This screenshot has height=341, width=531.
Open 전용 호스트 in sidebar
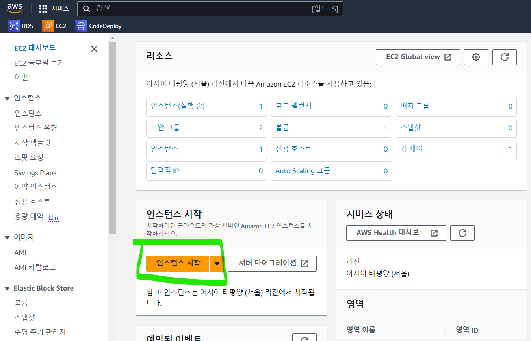pyautogui.click(x=32, y=202)
